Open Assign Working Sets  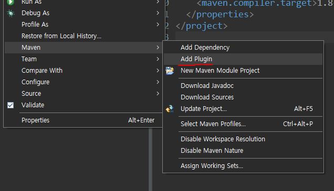tap(243, 165)
